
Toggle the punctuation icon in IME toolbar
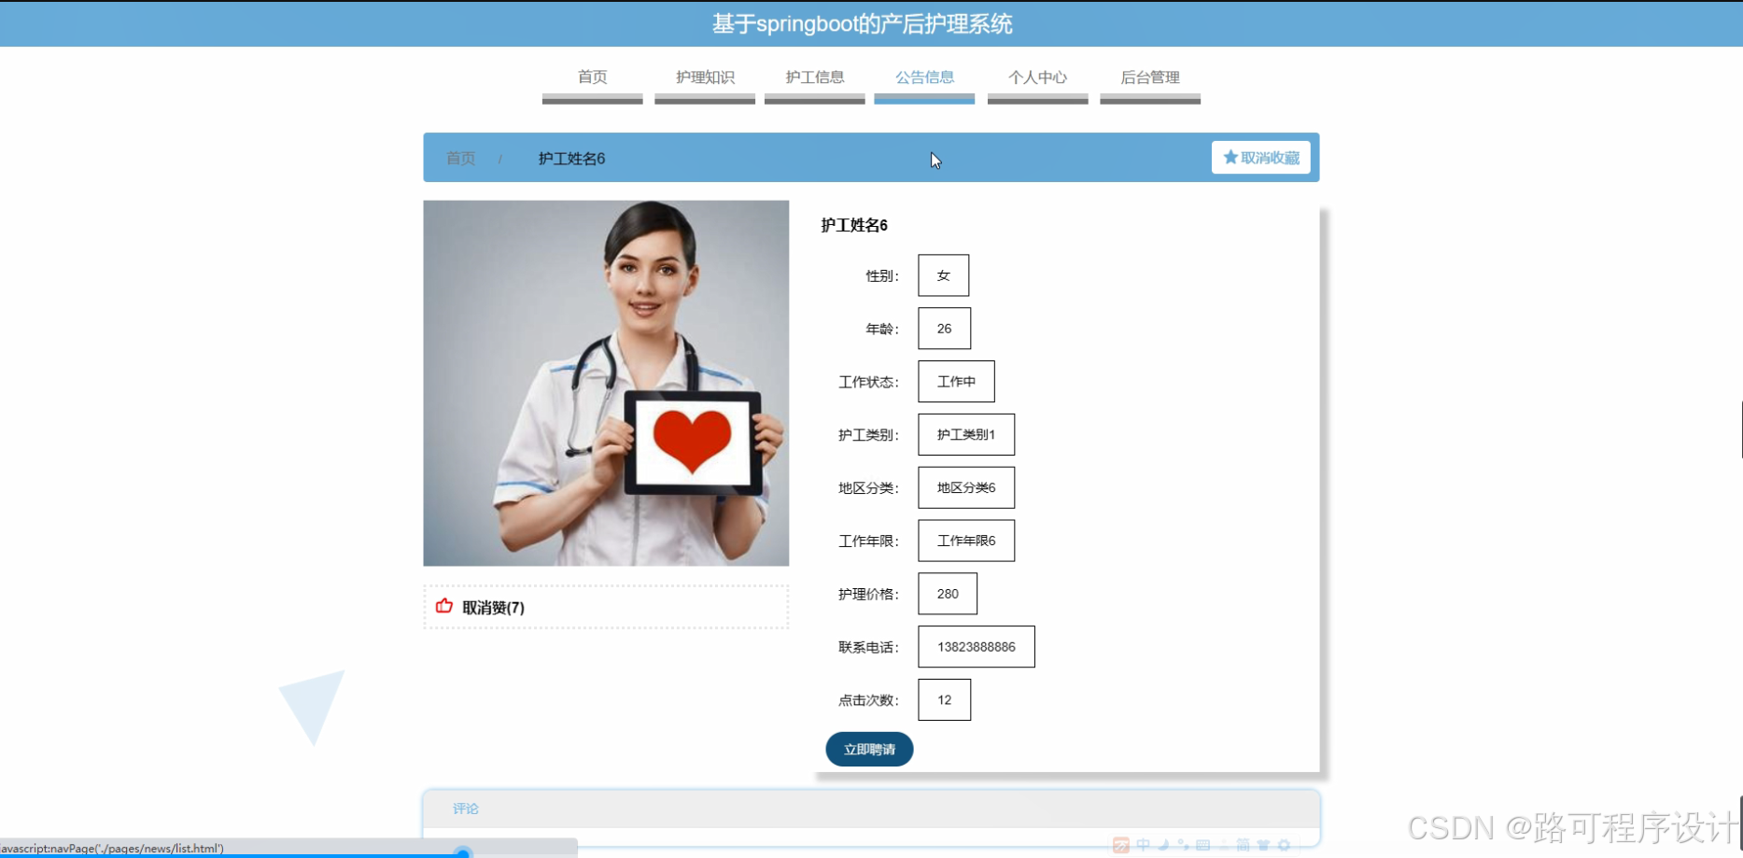pyautogui.click(x=1183, y=845)
